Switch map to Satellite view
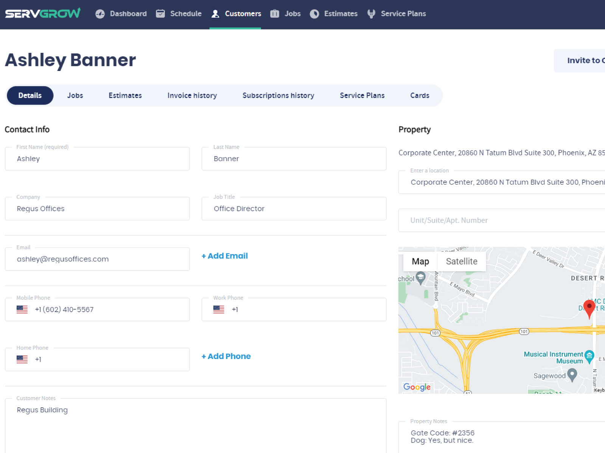The height and width of the screenshot is (453, 605). pos(462,261)
